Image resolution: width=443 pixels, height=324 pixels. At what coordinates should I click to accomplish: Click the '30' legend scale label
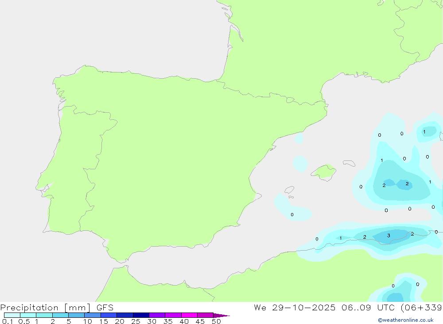click(x=152, y=321)
